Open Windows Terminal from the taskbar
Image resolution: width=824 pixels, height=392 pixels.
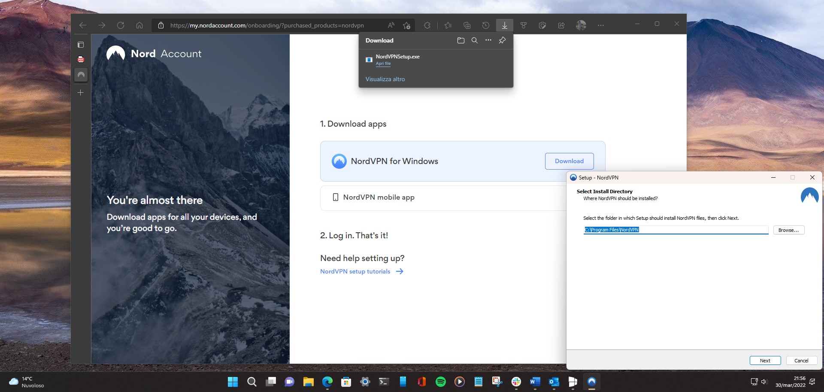(384, 382)
